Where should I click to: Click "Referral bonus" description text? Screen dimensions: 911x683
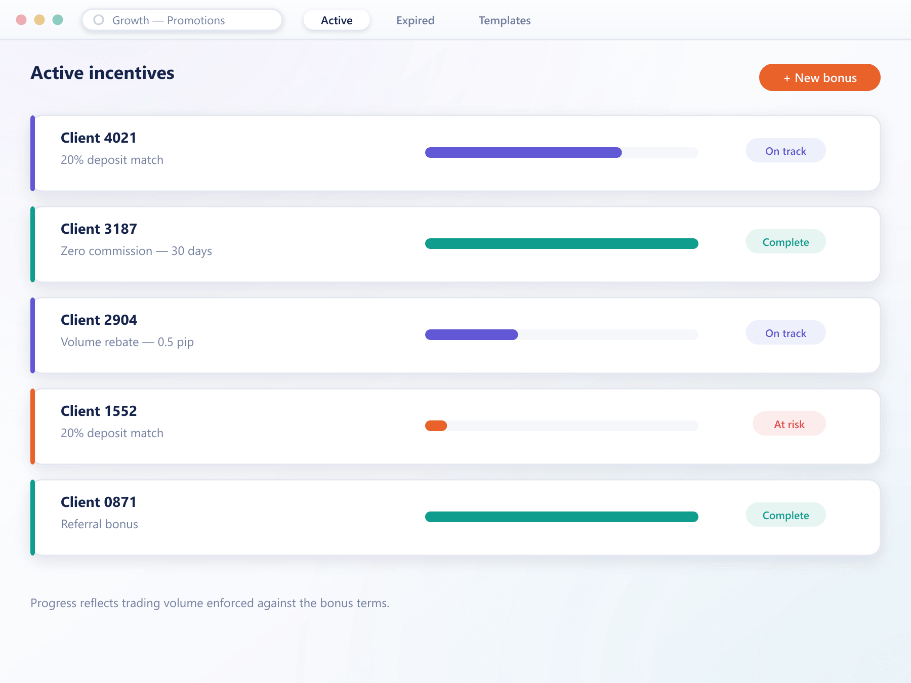point(99,524)
